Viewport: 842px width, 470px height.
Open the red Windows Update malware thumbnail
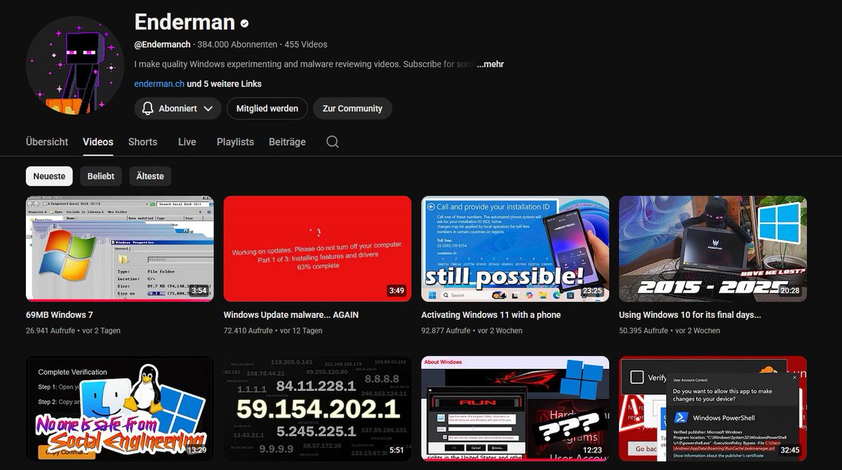click(317, 248)
